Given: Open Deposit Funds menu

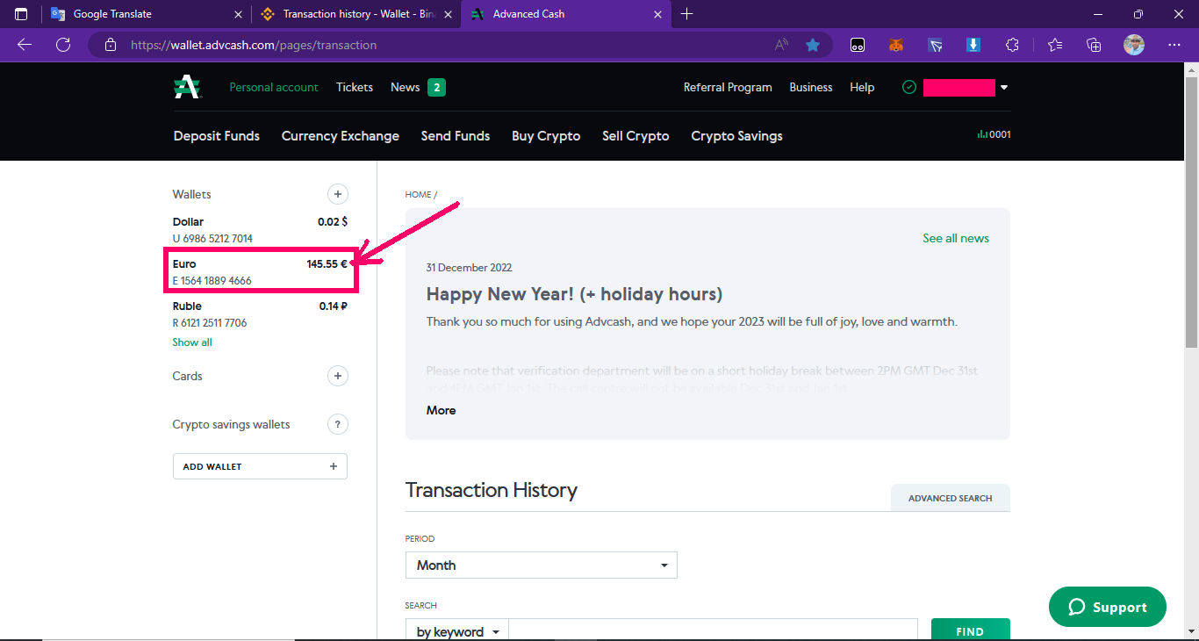Looking at the screenshot, I should coord(217,136).
